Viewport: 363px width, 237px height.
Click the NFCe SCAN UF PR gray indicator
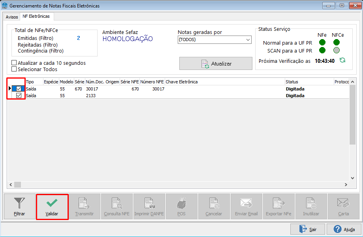(x=337, y=50)
